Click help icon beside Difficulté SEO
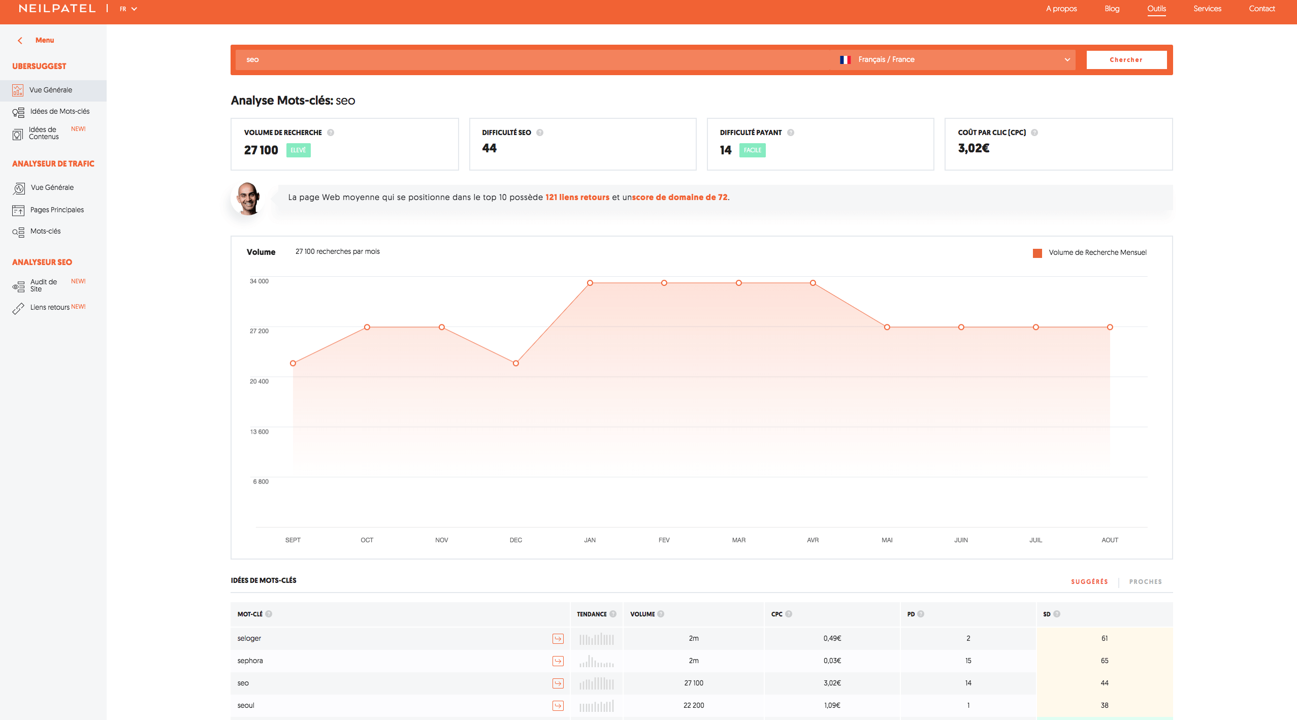 point(540,133)
